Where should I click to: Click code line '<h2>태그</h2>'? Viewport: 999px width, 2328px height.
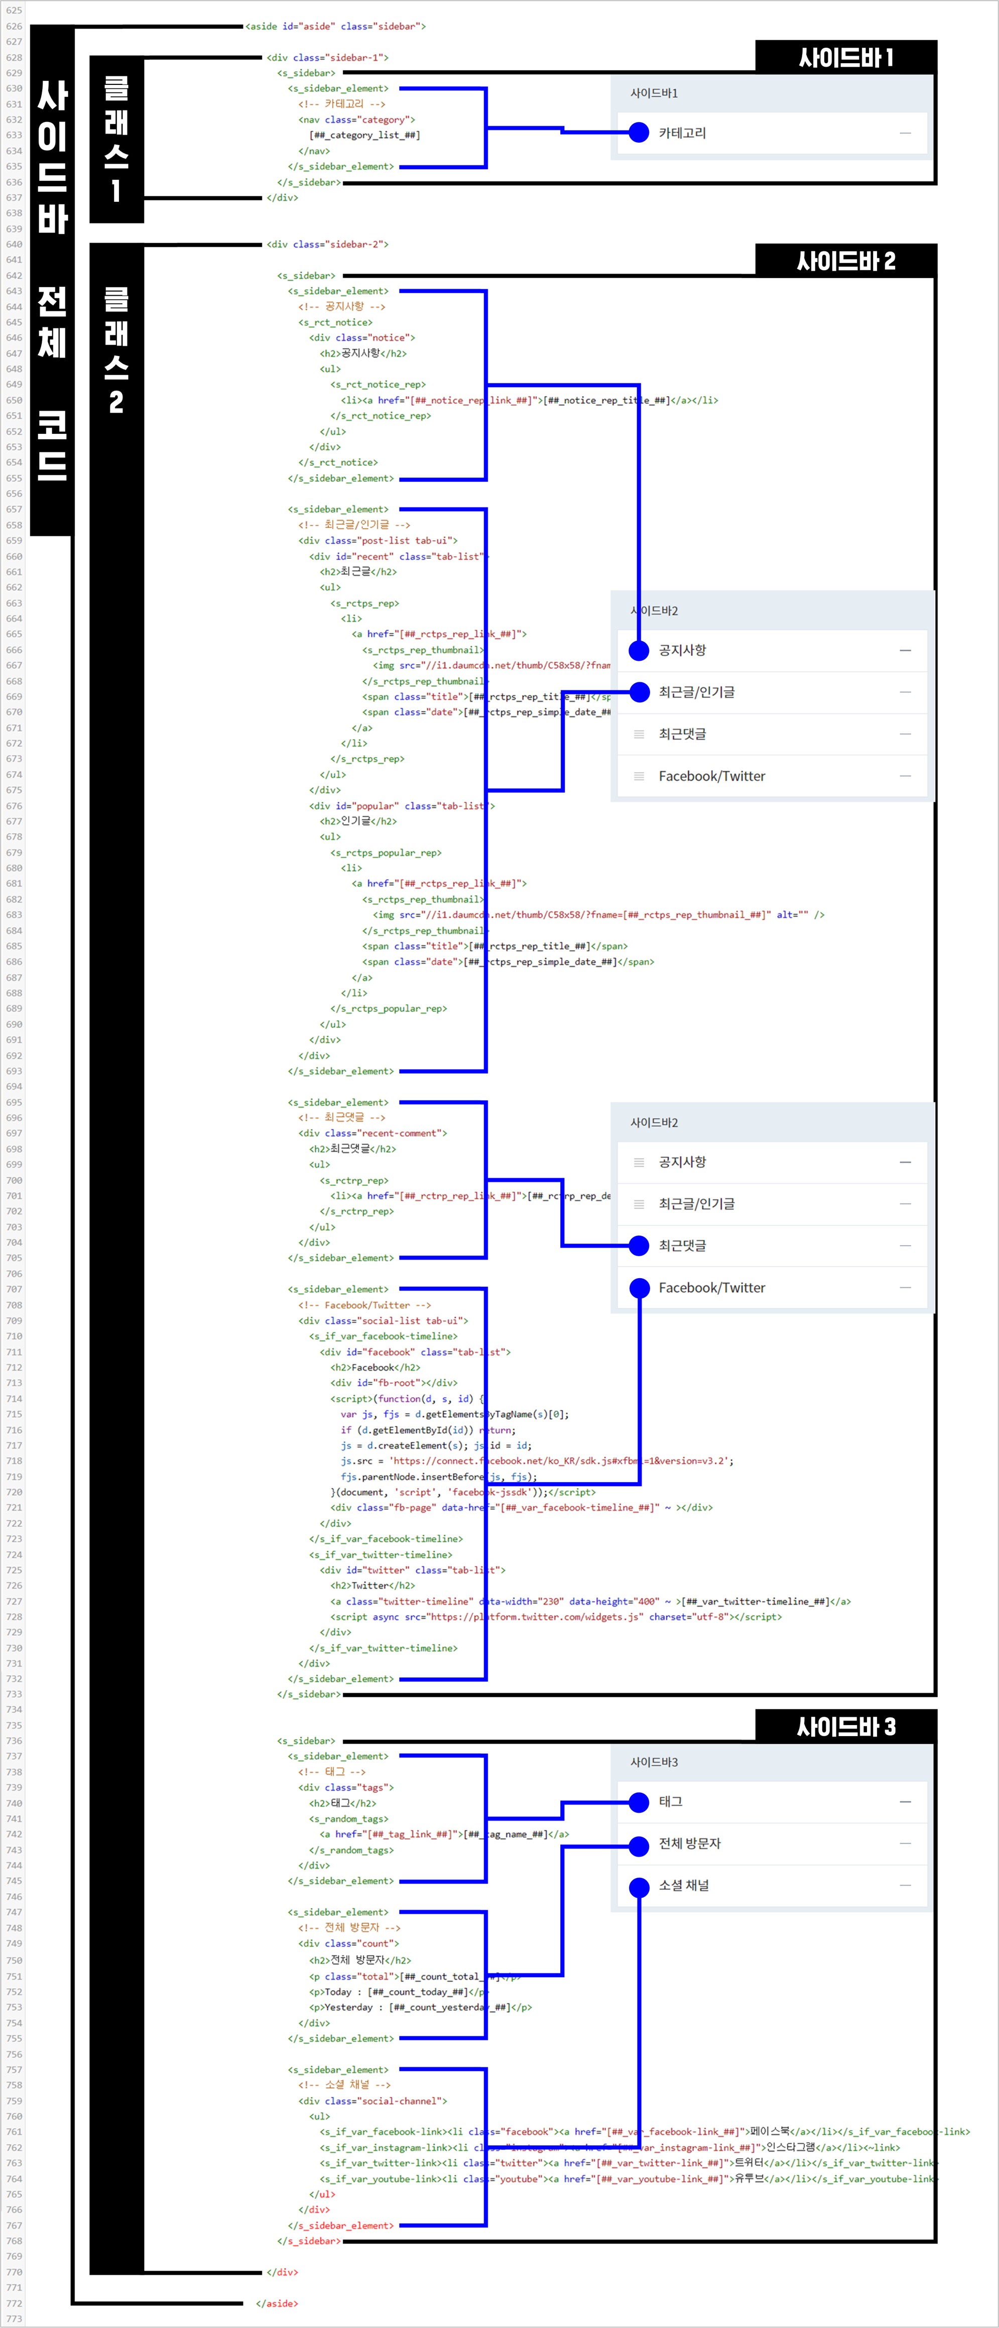342,1803
